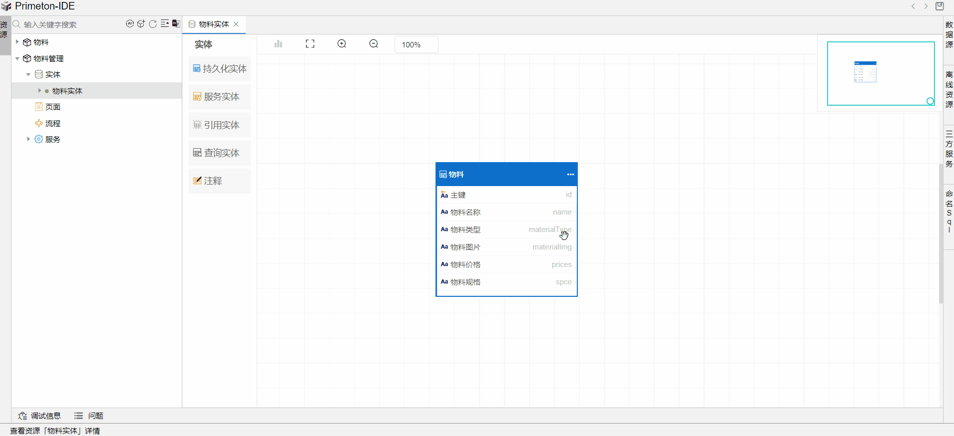Open the 调试信息 bottom panel tab
Screen dimensions: 954x436
point(40,416)
